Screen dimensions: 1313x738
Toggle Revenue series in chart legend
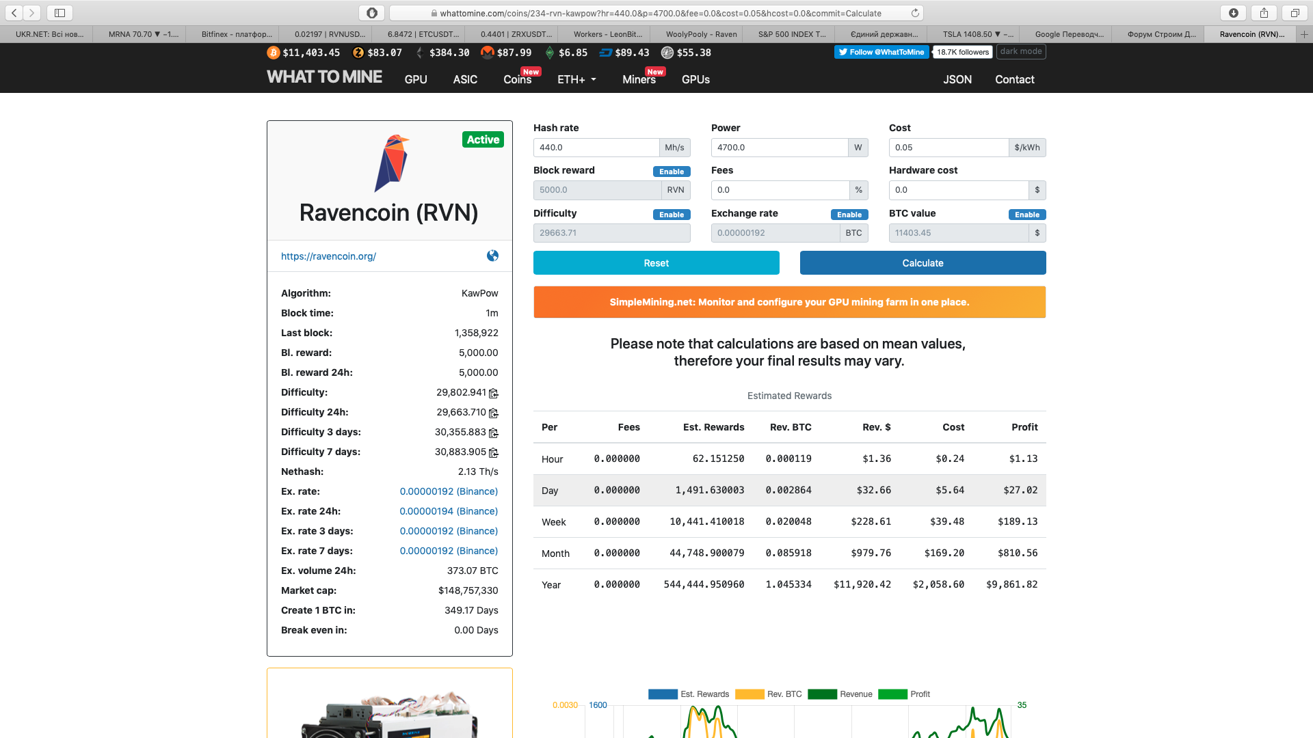click(x=840, y=694)
